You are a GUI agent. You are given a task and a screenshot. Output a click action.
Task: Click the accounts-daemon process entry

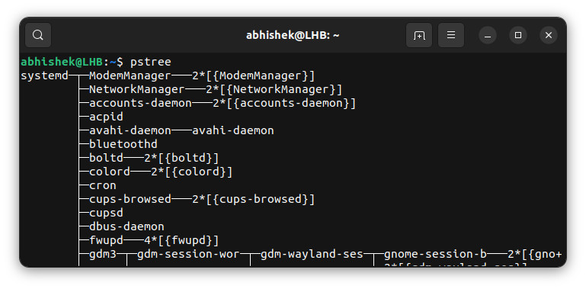click(140, 103)
